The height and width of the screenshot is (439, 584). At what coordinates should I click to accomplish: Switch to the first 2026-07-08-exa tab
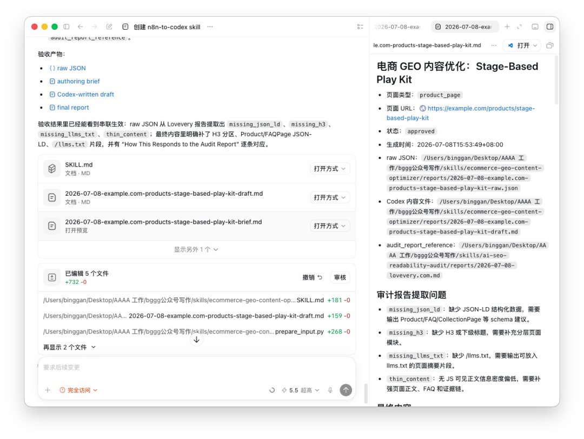398,27
